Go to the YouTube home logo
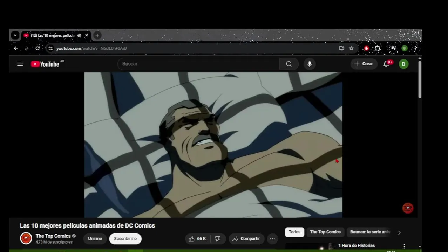The image size is (448, 252). [45, 64]
